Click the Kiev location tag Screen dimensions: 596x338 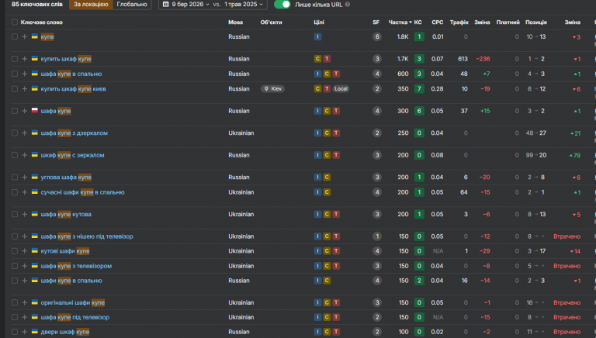(x=272, y=89)
